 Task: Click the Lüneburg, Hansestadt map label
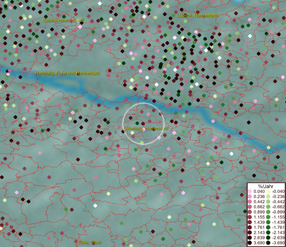(146, 128)
